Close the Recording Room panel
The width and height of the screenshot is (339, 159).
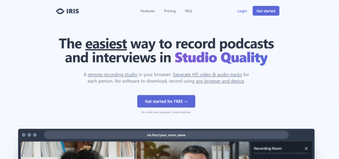click(306, 148)
